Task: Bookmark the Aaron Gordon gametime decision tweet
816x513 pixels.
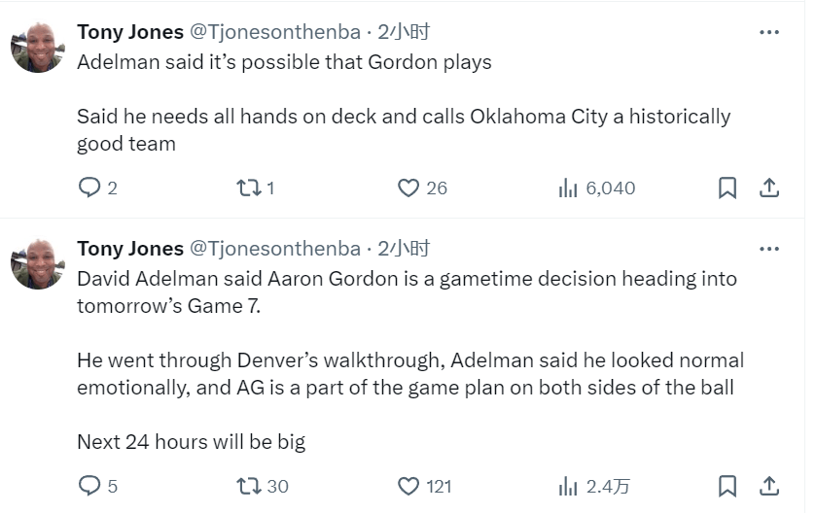Action: 727,486
